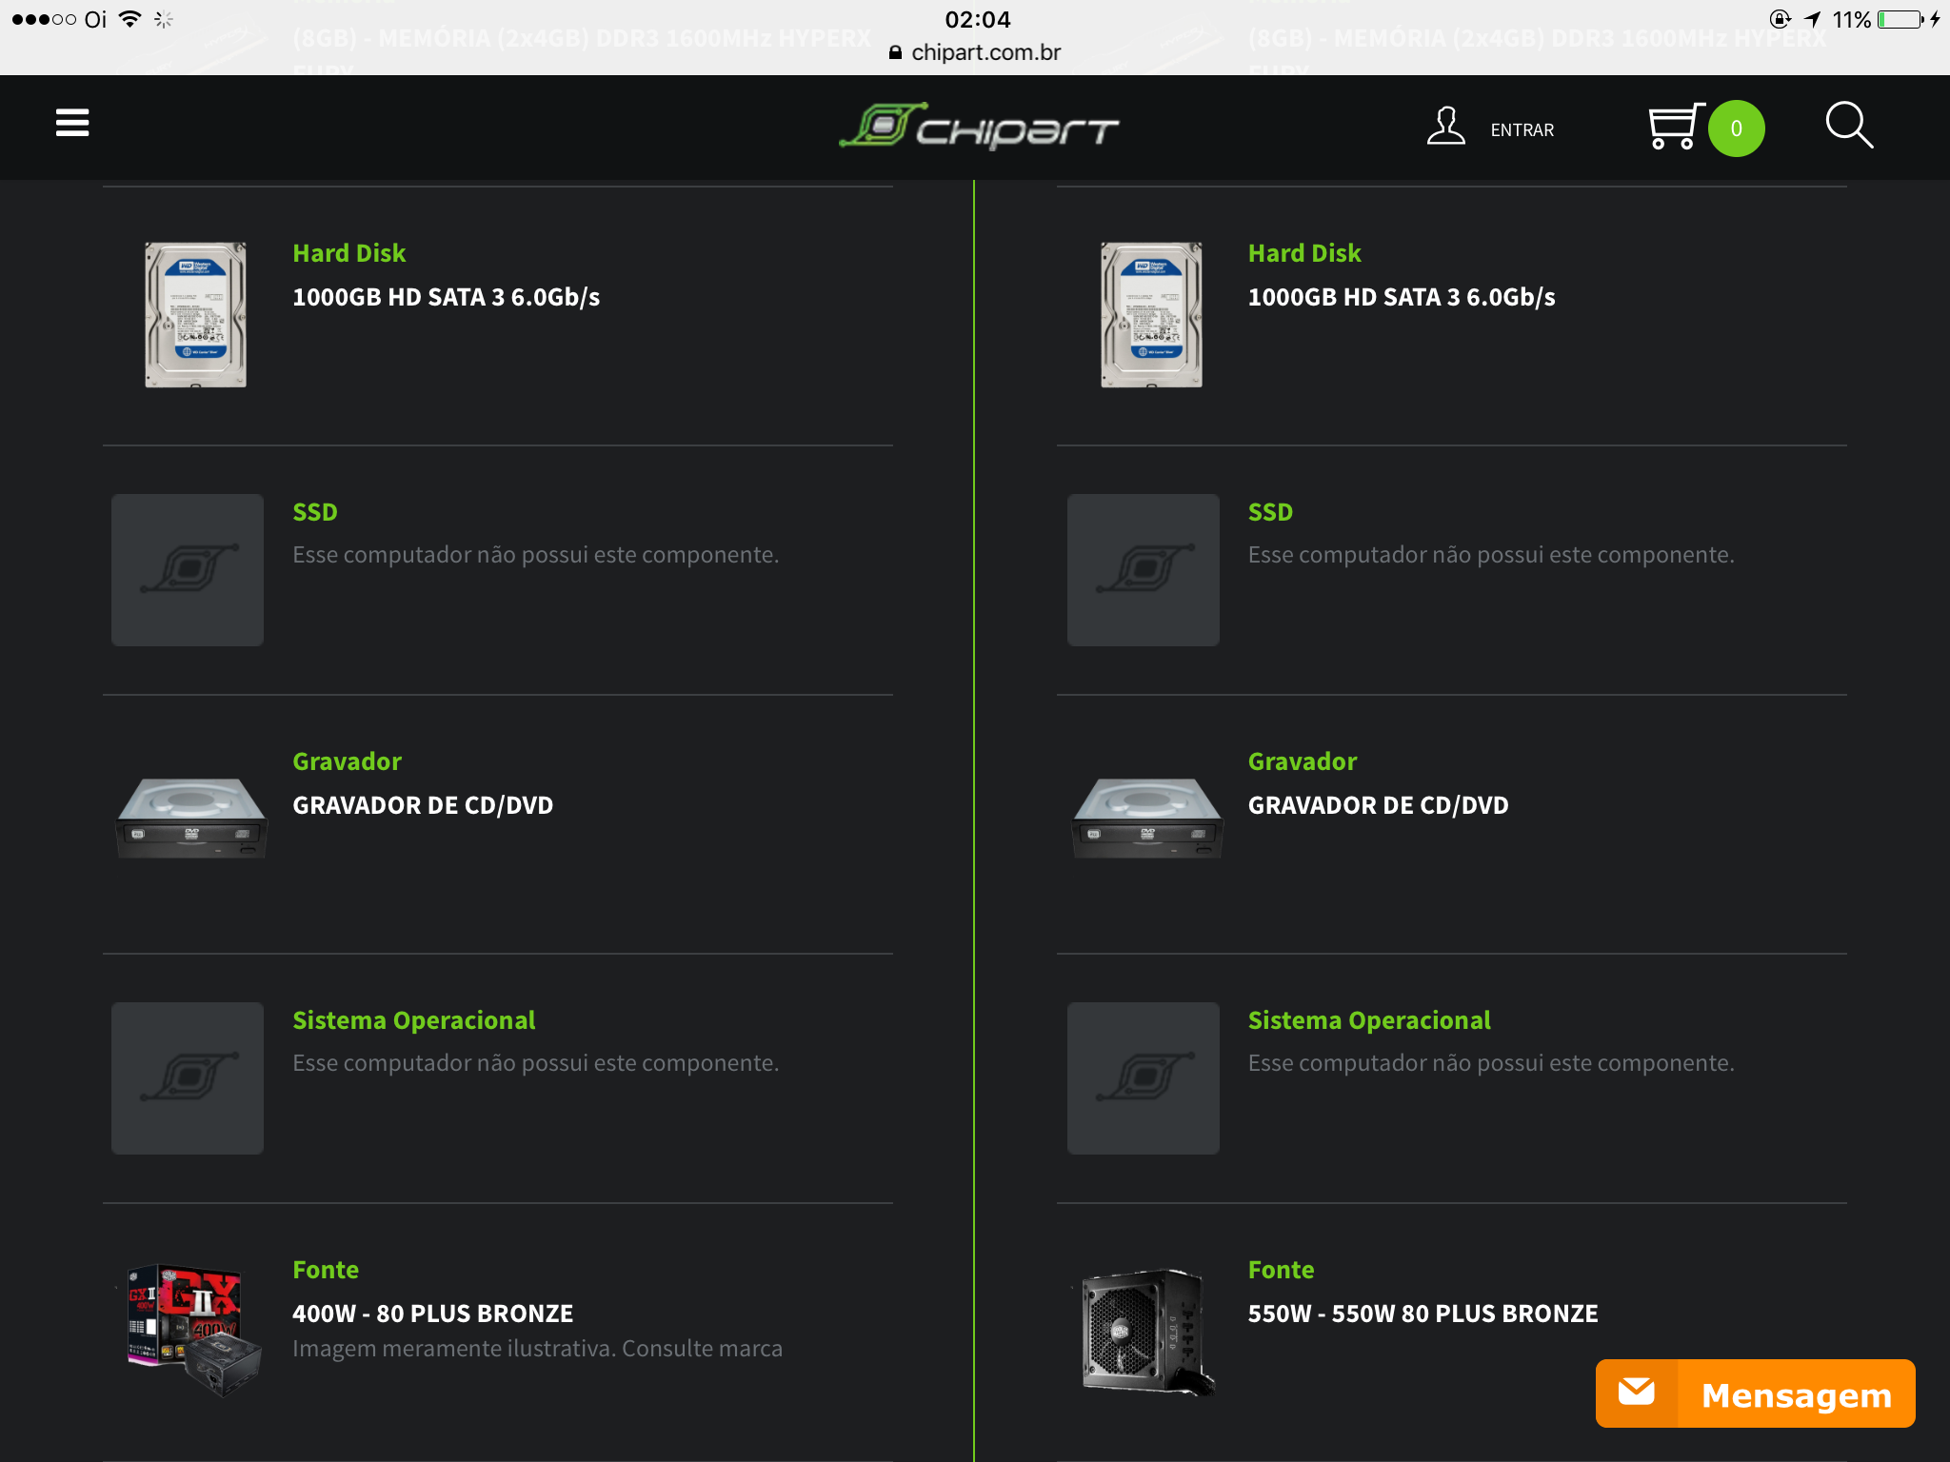Viewport: 1950px width, 1462px height.
Task: Click the right column SSD placeholder image
Action: click(1144, 570)
